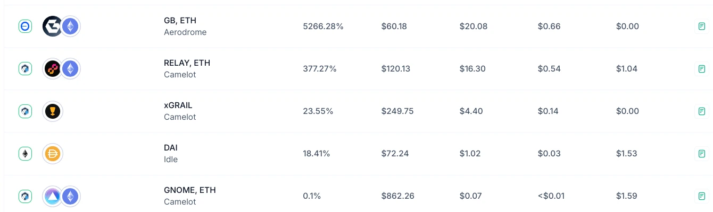The image size is (713, 212).
Task: Click the Arbitrum chain icon on RELAY, ETH row
Action: click(26, 68)
